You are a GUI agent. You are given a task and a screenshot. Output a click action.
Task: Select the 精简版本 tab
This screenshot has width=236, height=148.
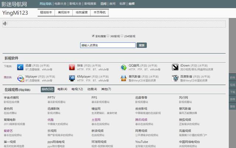pos(46,13)
